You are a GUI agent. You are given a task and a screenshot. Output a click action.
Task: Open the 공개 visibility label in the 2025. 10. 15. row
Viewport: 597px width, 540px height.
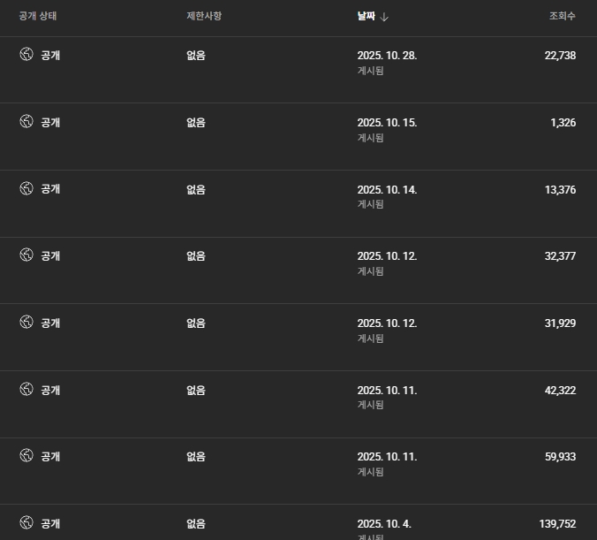tap(50, 122)
